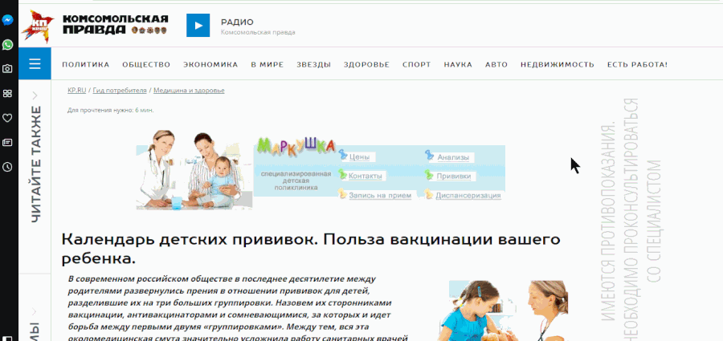The image size is (723, 341).
Task: Go to НЕДВИЖИМОСТЬ section
Action: [557, 64]
